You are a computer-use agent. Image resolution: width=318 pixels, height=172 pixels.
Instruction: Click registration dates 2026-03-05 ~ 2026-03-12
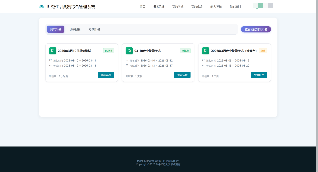coord(233,60)
